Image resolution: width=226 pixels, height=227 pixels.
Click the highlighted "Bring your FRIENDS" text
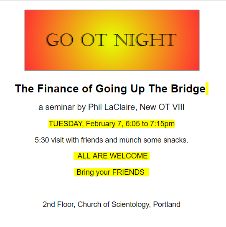point(112,172)
